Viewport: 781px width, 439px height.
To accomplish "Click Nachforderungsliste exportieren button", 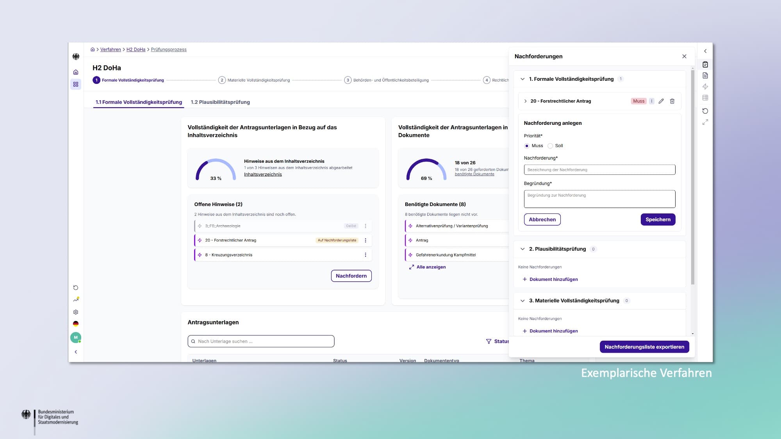I will click(644, 347).
